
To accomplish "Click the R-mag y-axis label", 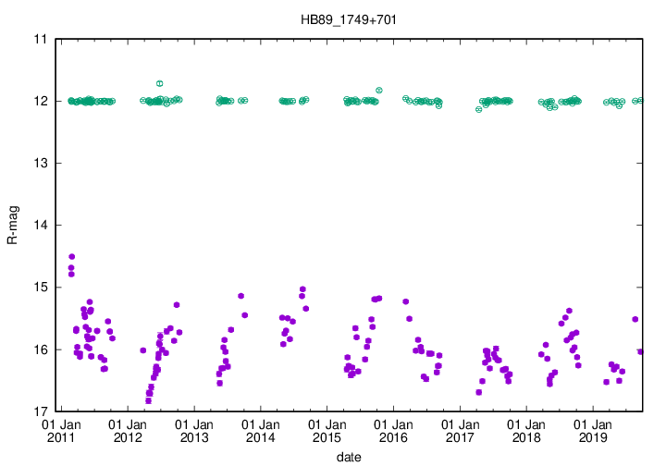I will (x=12, y=226).
